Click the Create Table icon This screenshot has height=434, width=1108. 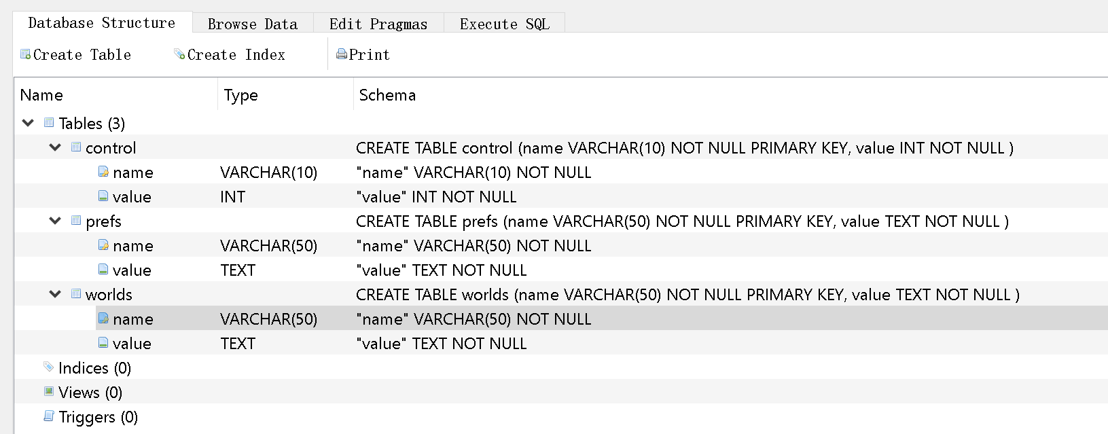[x=26, y=54]
